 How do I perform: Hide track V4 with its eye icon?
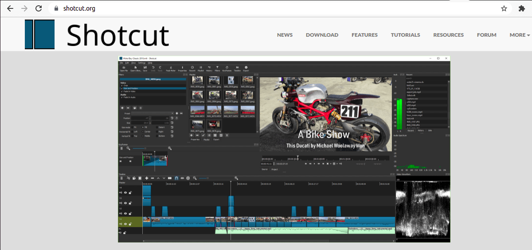[x=125, y=193]
